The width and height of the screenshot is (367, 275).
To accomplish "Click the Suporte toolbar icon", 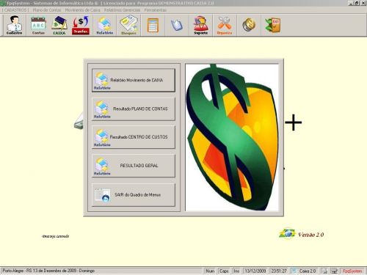I will pyautogui.click(x=201, y=25).
